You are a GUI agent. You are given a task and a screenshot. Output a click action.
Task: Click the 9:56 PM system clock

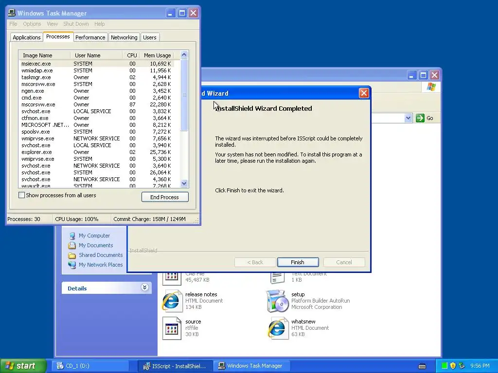pos(480,366)
